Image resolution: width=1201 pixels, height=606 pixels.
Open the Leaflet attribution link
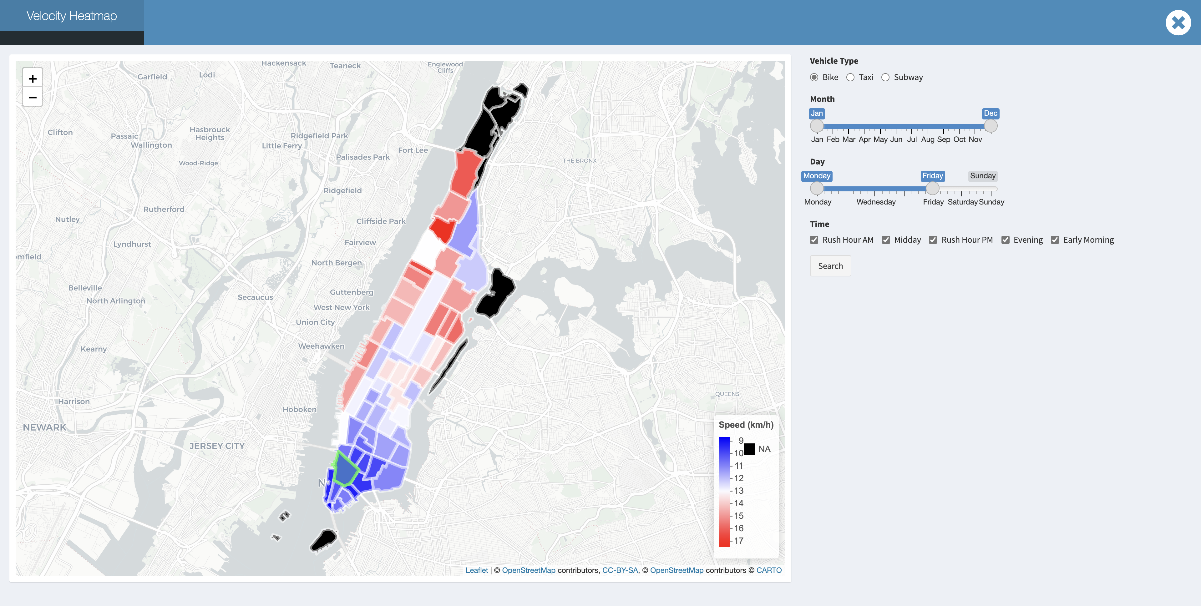476,570
